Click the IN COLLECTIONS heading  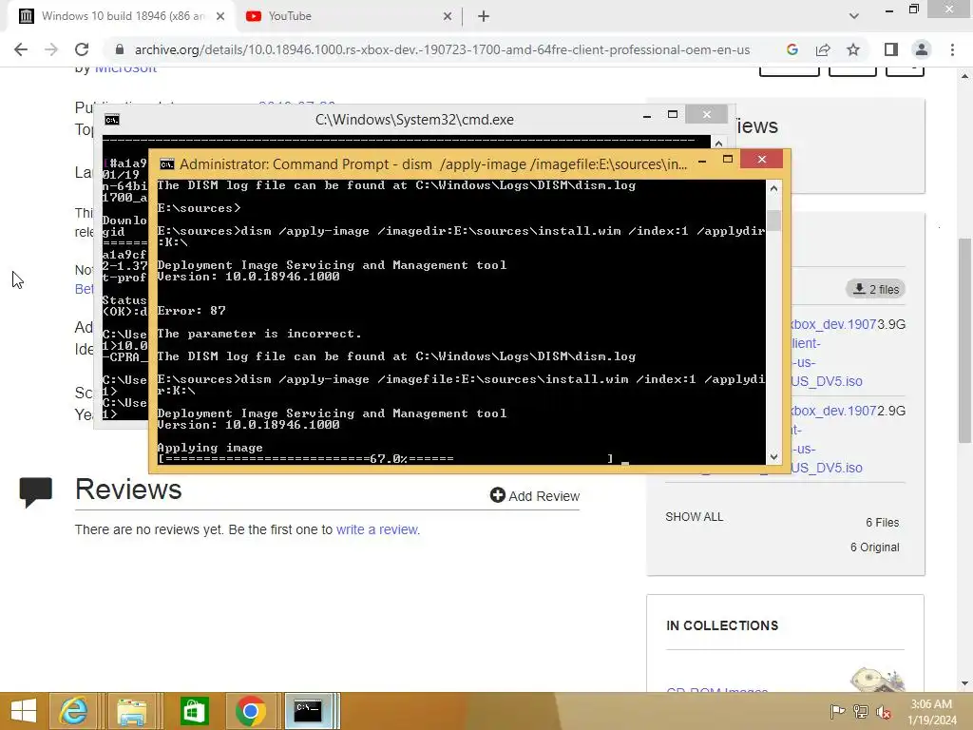pos(722,625)
